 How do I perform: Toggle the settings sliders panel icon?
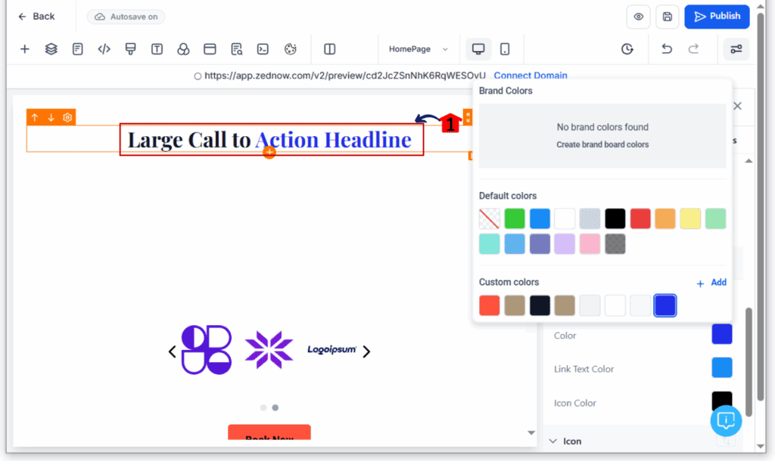(736, 49)
